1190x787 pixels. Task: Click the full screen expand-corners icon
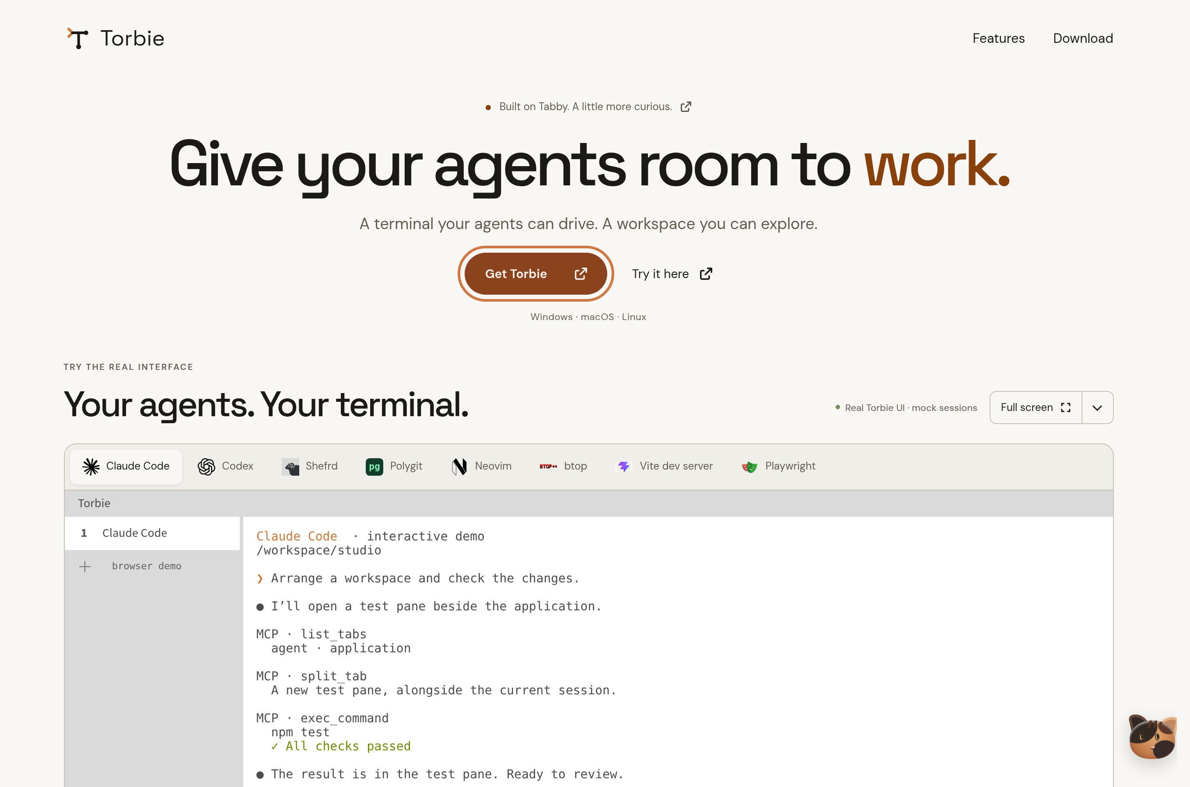pos(1065,407)
